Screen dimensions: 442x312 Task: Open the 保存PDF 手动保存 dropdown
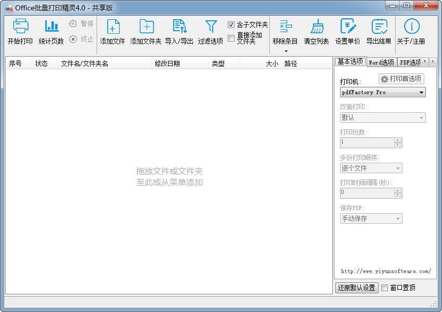point(371,218)
